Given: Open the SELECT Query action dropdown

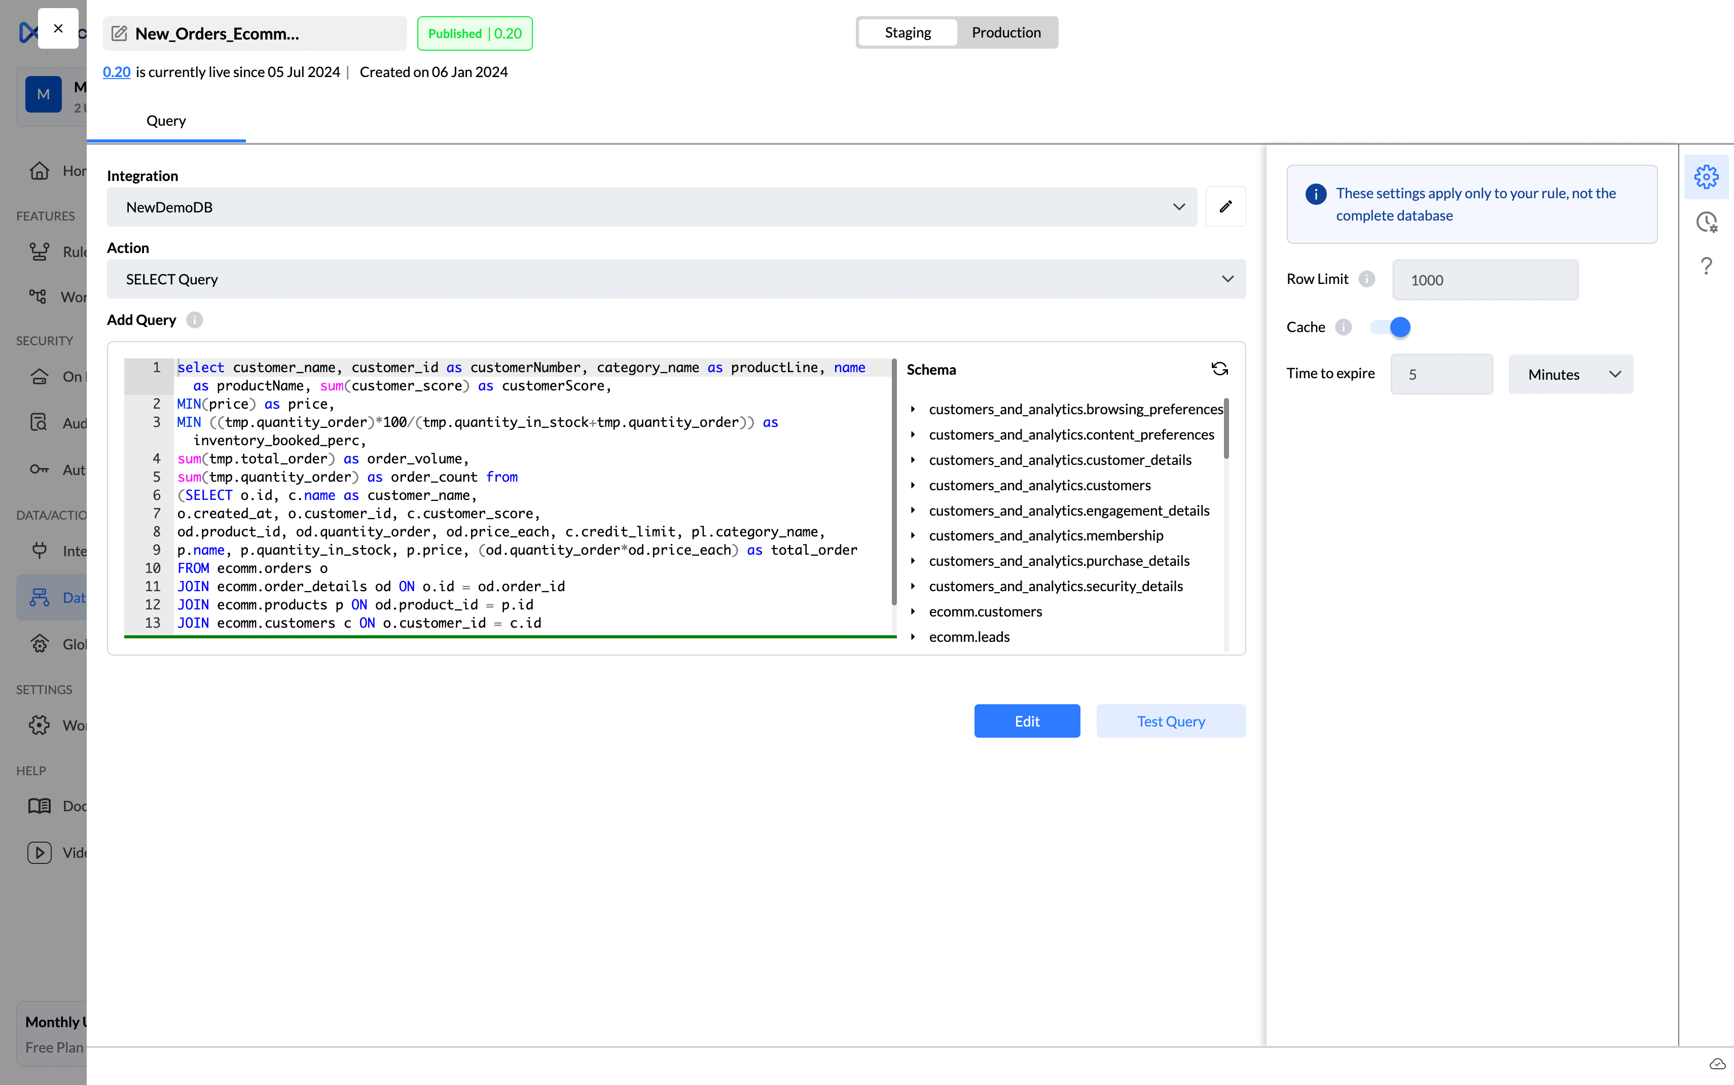Looking at the screenshot, I should [676, 279].
